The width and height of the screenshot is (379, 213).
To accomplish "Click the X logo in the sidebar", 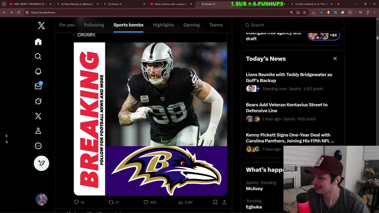I will pos(41,25).
